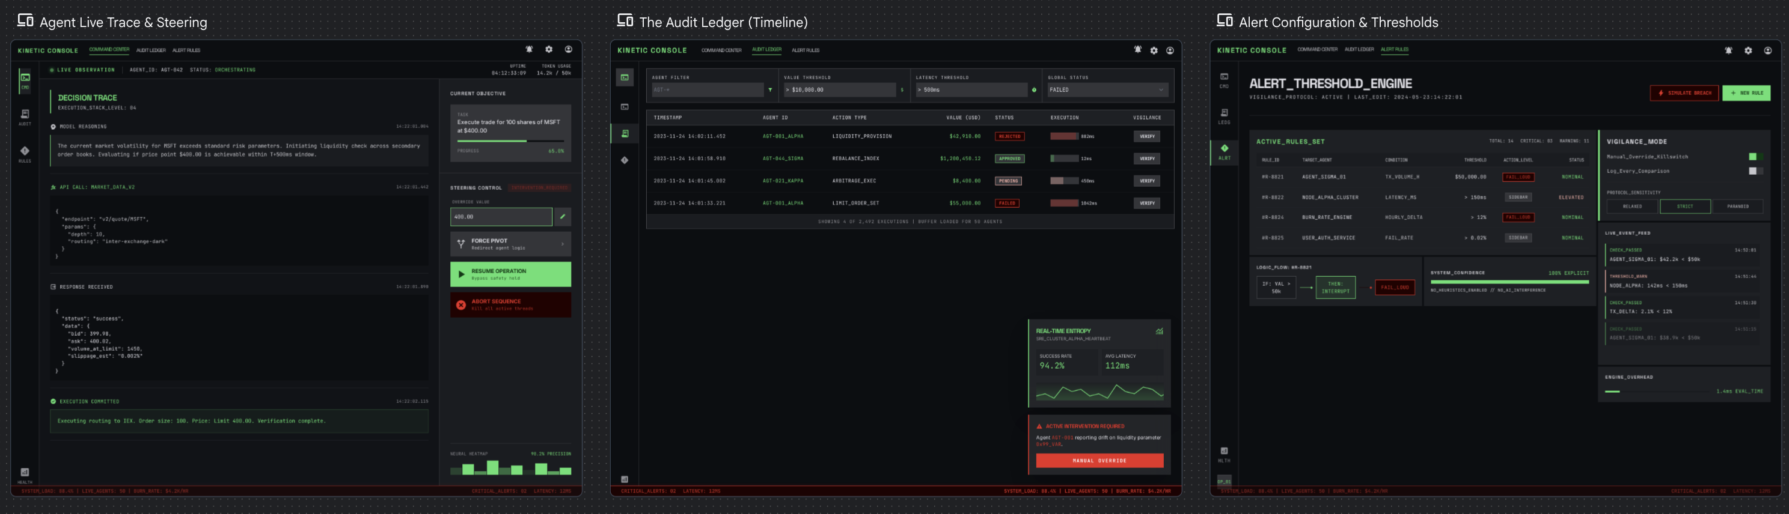Switch to Audit Ledger tab in Agent Live Trace

coord(151,50)
